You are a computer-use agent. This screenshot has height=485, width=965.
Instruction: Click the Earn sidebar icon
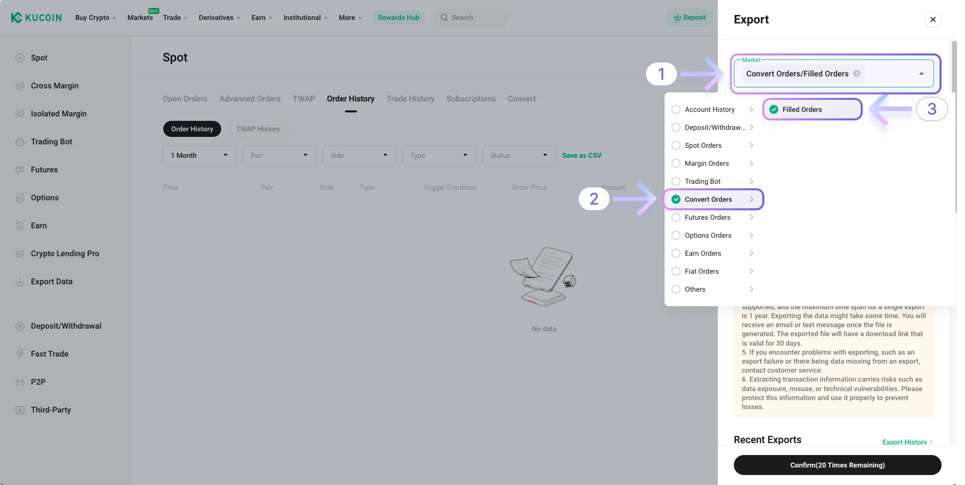point(20,226)
